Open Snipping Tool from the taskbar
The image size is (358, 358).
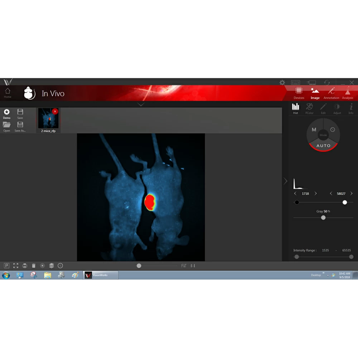[34, 275]
